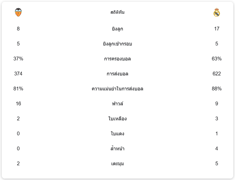235x180 pixels.
Task: Click the ฟาวล์ fouls label
Action: 117,104
